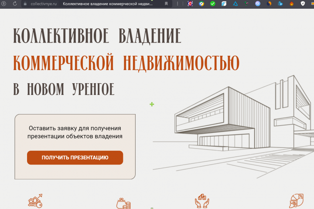The height and width of the screenshot is (209, 314).
Task: Click the ПОЛУЧИТЬ ПРЕЗЕНТАЦИЮ button
Action: (x=75, y=158)
